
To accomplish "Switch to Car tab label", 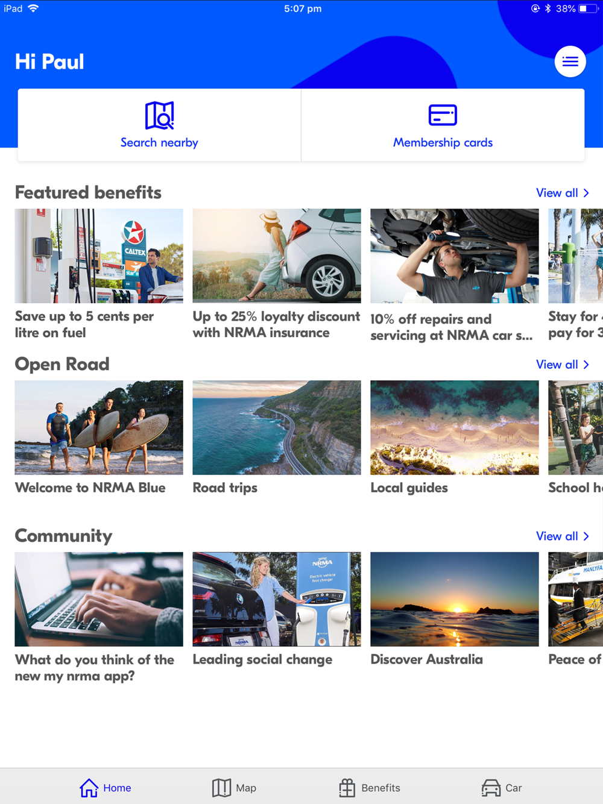I will point(514,788).
